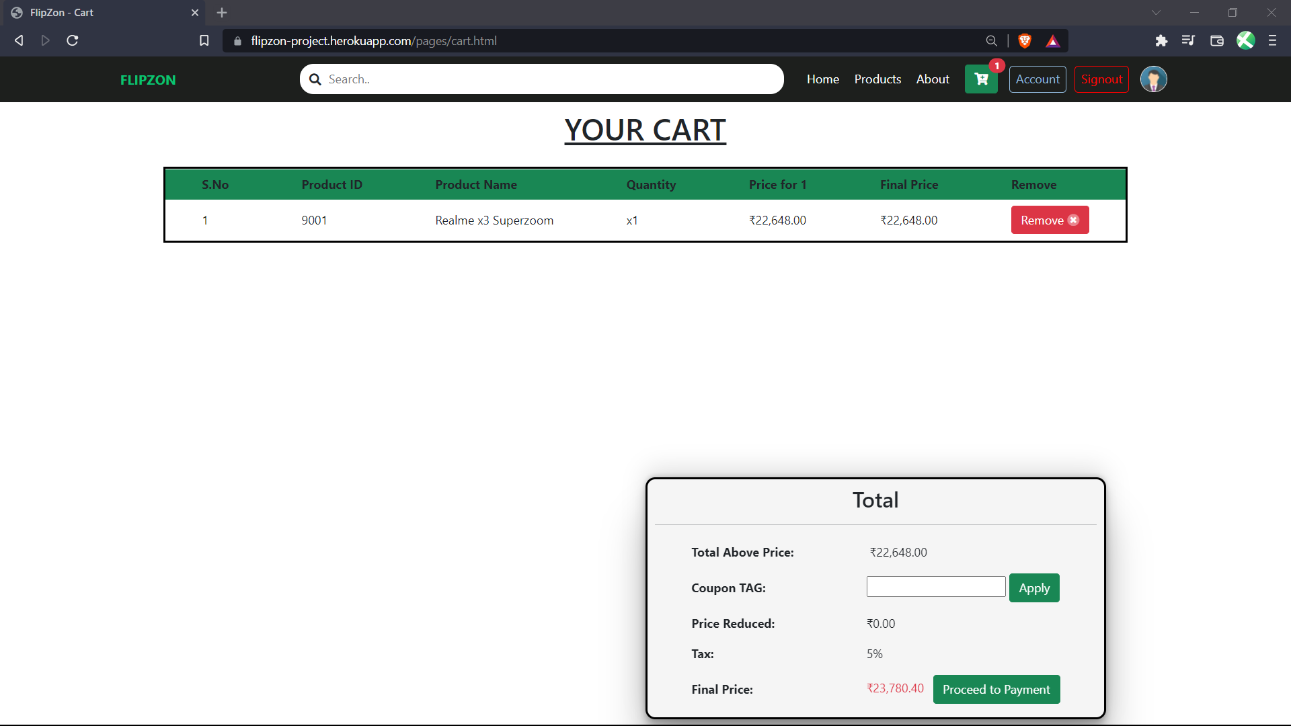Viewport: 1291px width, 726px height.
Task: Click the user profile avatar
Action: point(1154,79)
